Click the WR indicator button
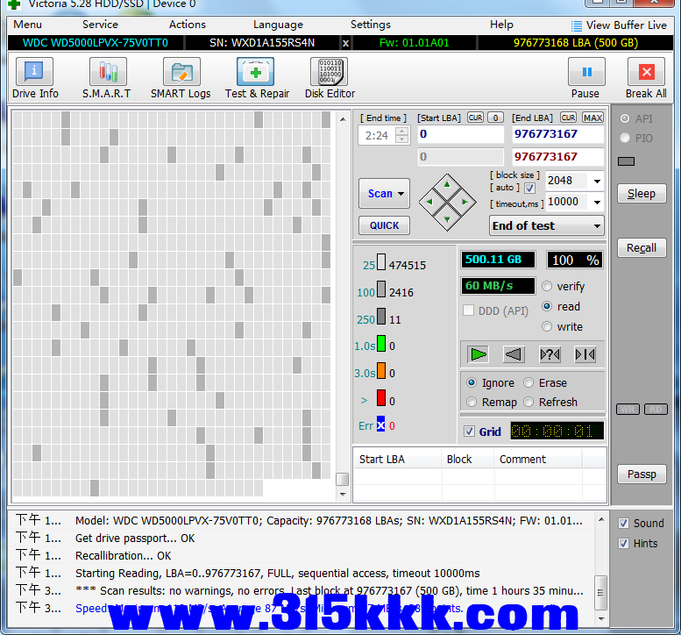Image resolution: width=681 pixels, height=635 pixels. click(x=628, y=409)
